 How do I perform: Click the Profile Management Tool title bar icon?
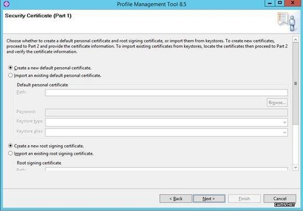[7, 4]
